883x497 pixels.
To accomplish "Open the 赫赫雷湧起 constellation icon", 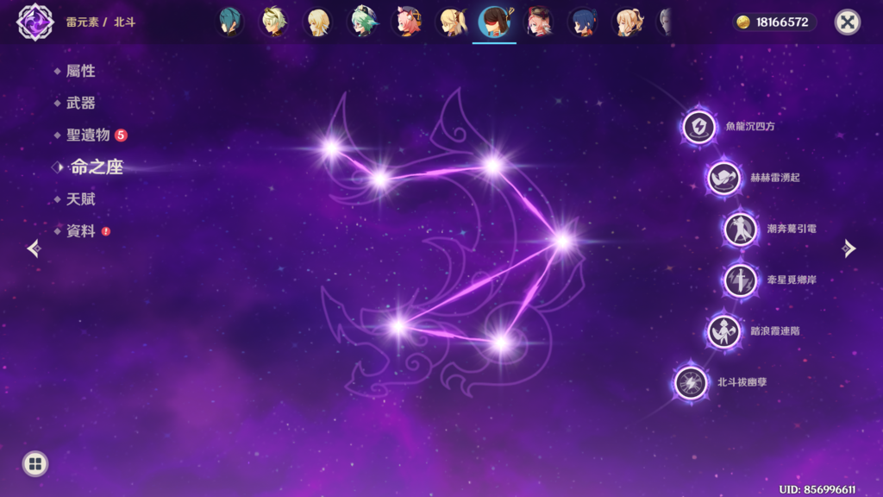I will coord(723,178).
